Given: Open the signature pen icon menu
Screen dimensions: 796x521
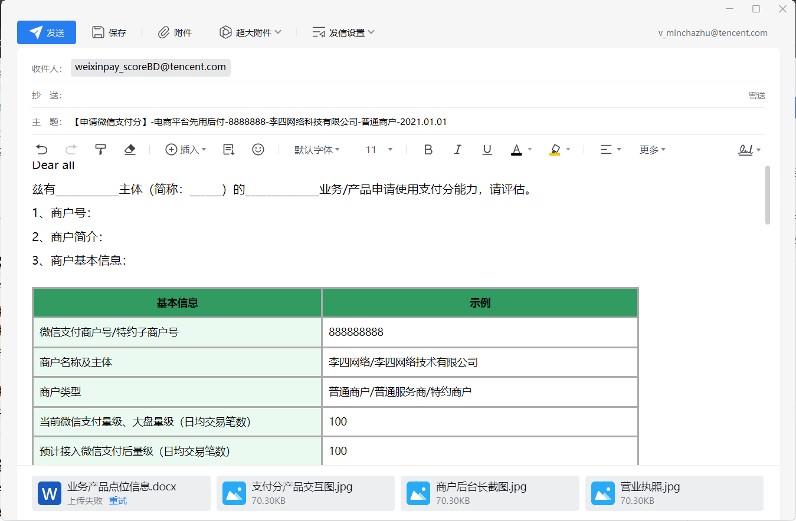Looking at the screenshot, I should [x=749, y=150].
